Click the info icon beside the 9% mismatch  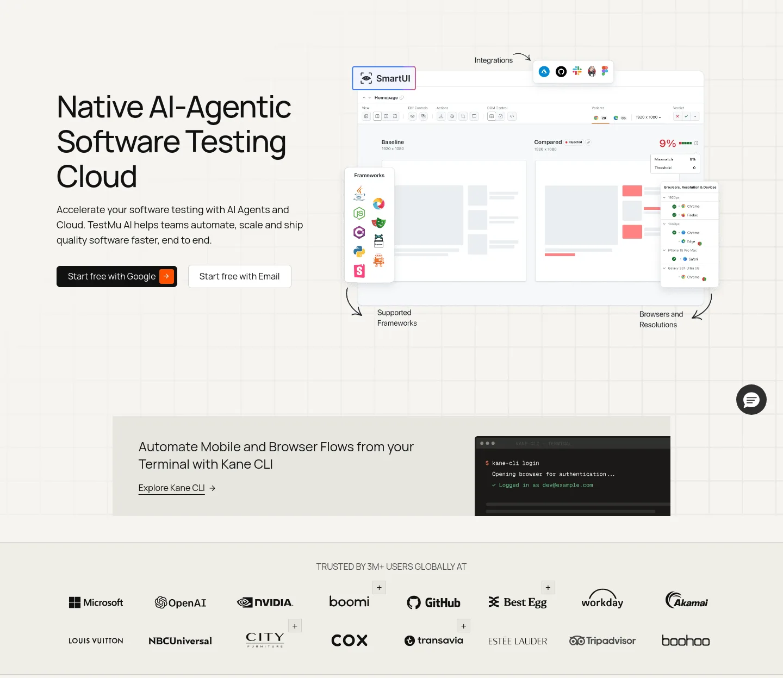[x=696, y=144]
